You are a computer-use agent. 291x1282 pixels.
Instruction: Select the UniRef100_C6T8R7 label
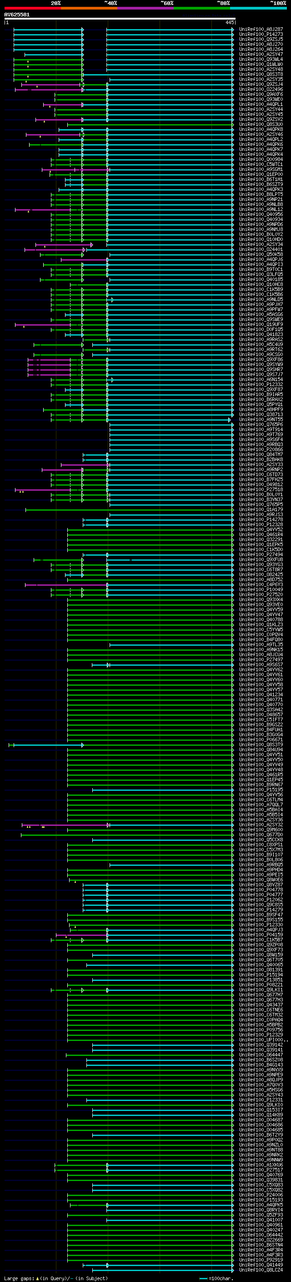click(x=261, y=569)
